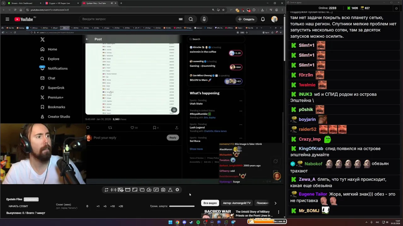This screenshot has width=403, height=226.
Task: Adjust the Громк. алерта volume slider
Action: 182,206
